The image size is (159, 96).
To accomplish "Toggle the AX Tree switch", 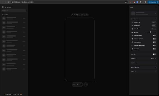I will (x=154, y=54).
